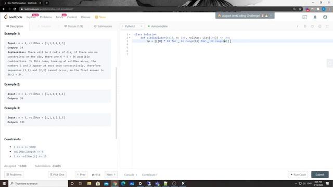Open Microsoft Edge from the taskbar
333x187 pixels.
coord(123,183)
